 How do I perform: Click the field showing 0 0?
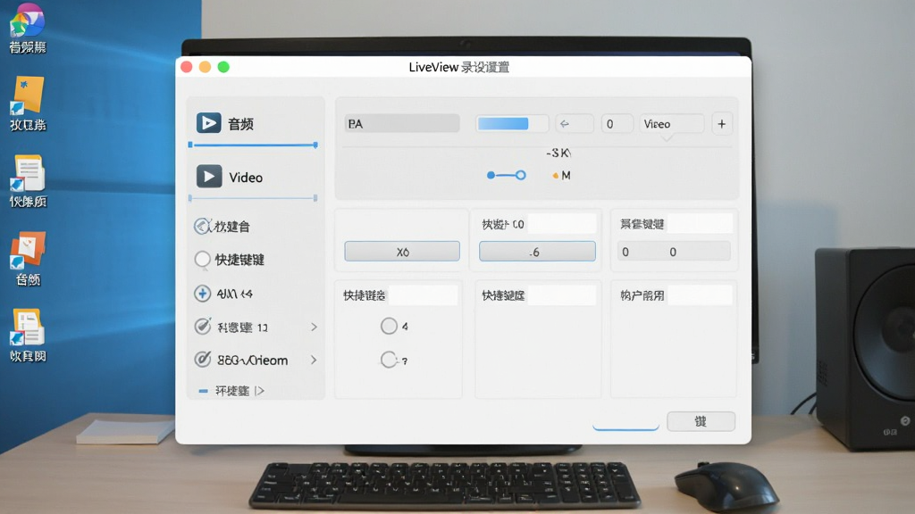[674, 252]
